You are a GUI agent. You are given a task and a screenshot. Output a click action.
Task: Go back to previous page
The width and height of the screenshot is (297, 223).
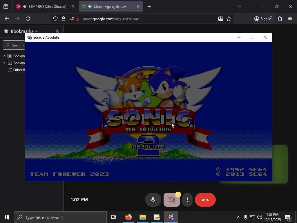[7, 19]
